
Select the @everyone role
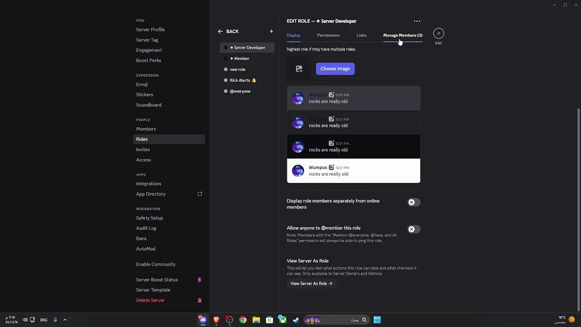point(247,91)
